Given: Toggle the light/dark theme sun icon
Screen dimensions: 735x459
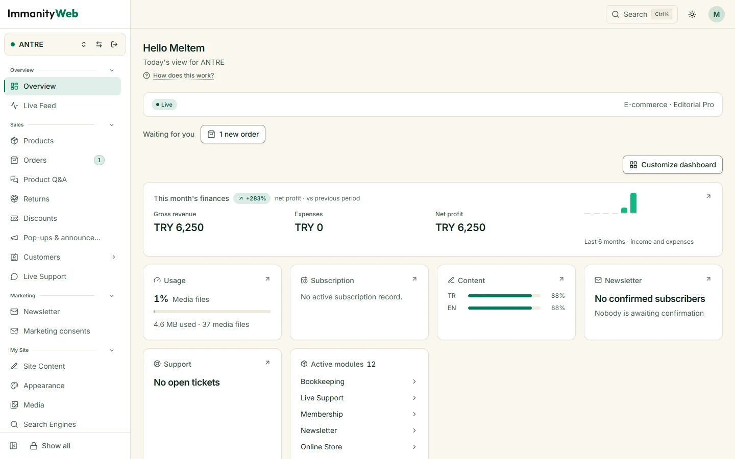Looking at the screenshot, I should coord(692,14).
